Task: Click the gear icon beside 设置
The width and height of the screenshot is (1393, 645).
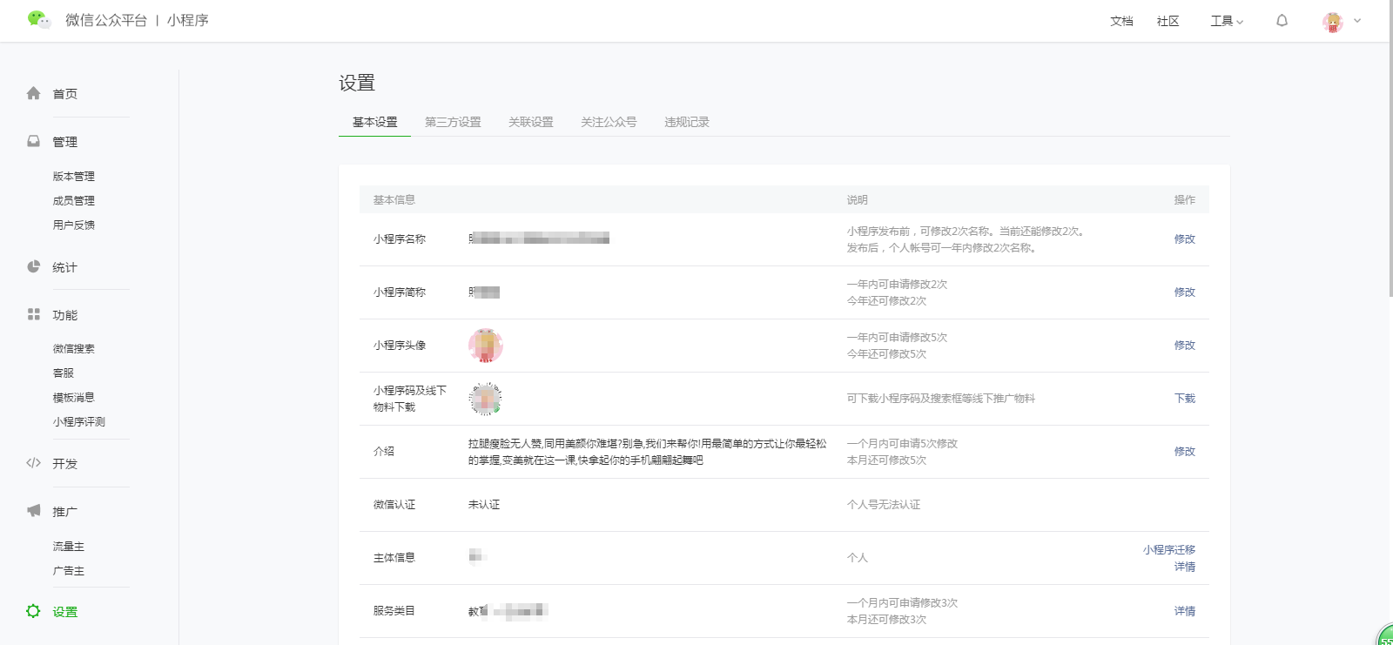Action: [33, 611]
